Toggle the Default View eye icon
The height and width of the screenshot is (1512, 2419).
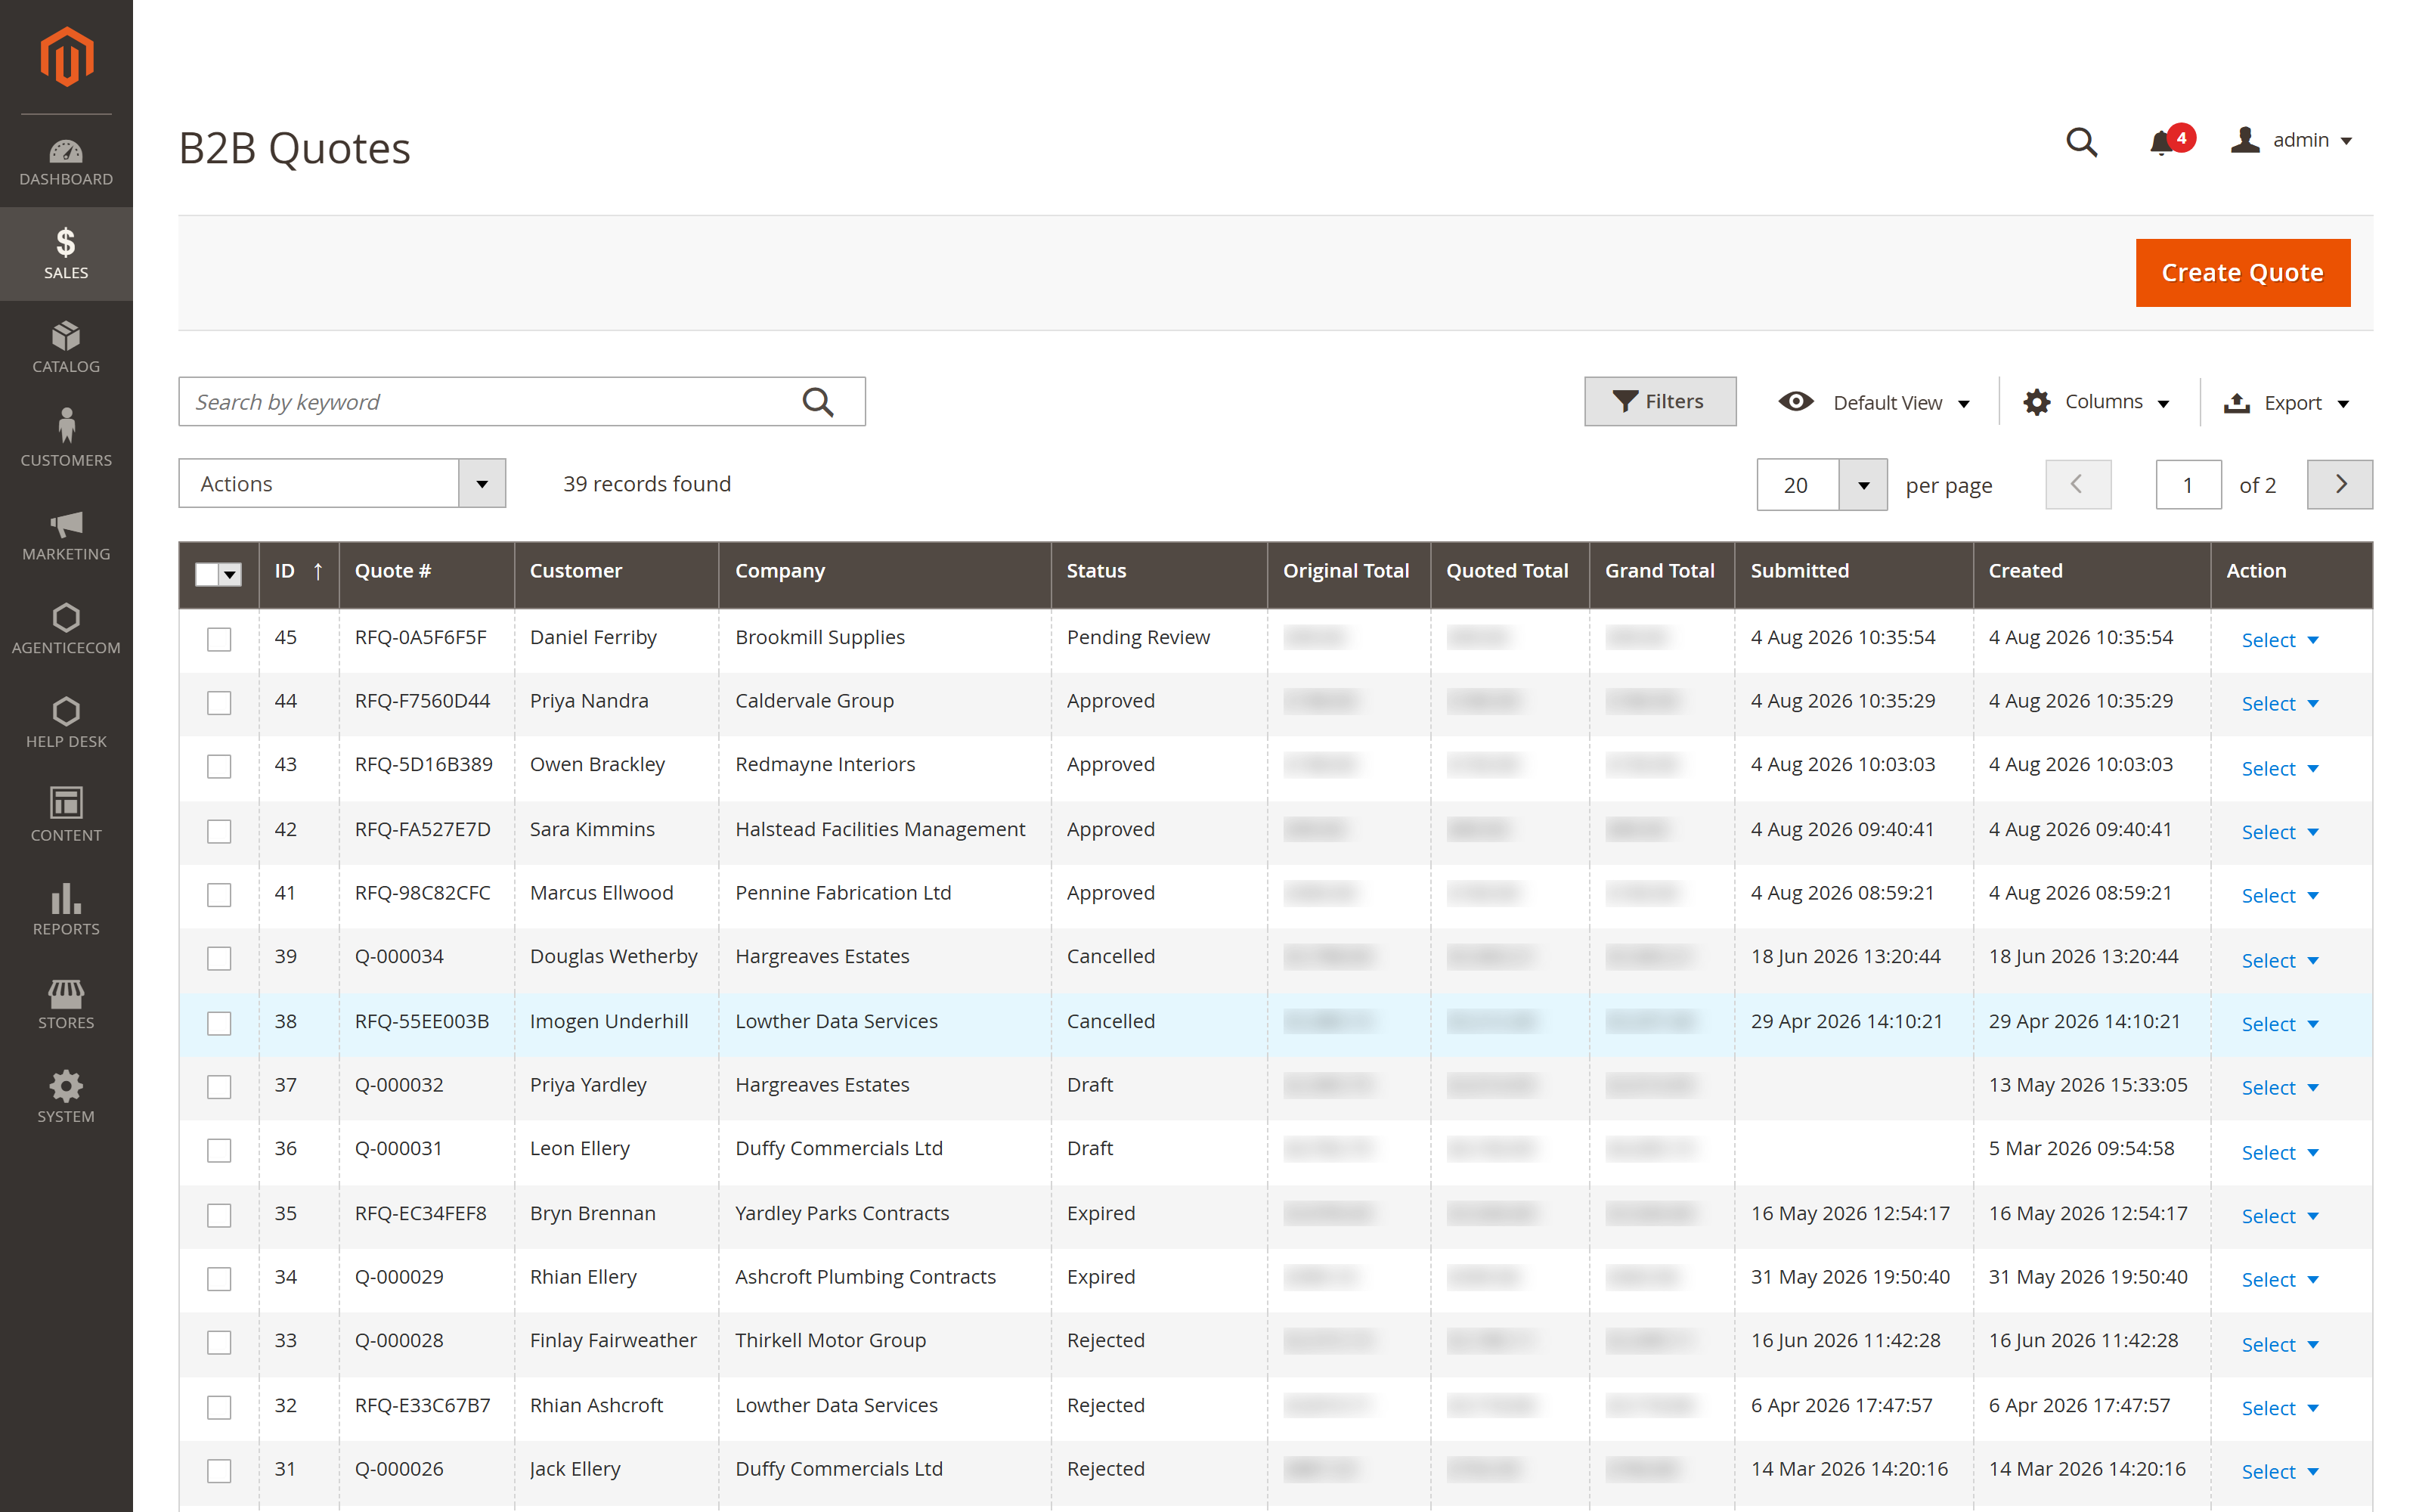coord(1795,402)
